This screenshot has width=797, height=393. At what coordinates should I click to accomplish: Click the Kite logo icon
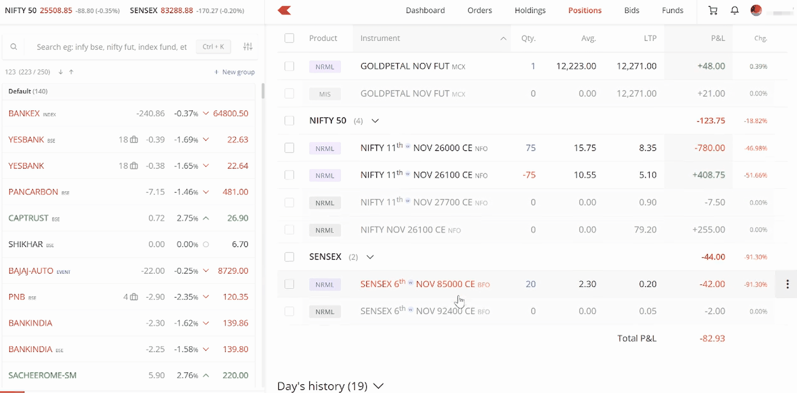click(284, 11)
